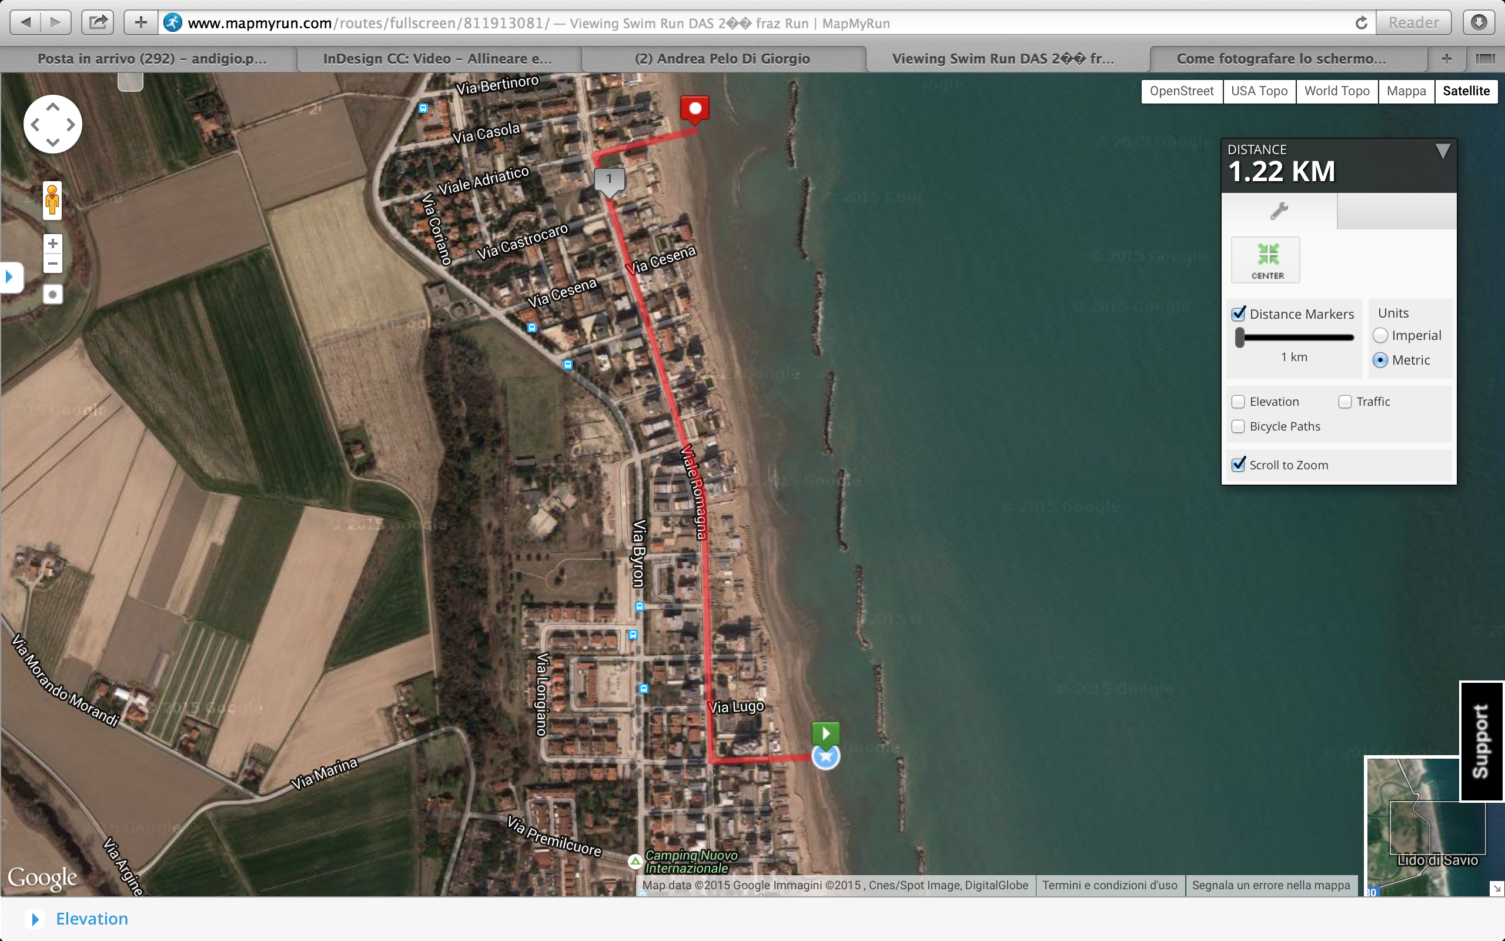Viewport: 1505px width, 941px height.
Task: Click the map pan control circle
Action: [53, 125]
